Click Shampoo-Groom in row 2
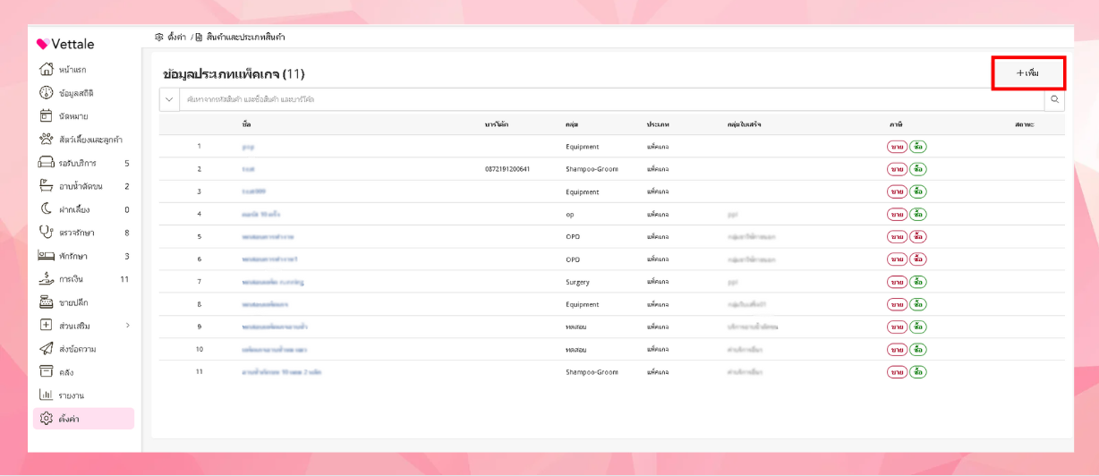This screenshot has width=1099, height=476. 592,169
